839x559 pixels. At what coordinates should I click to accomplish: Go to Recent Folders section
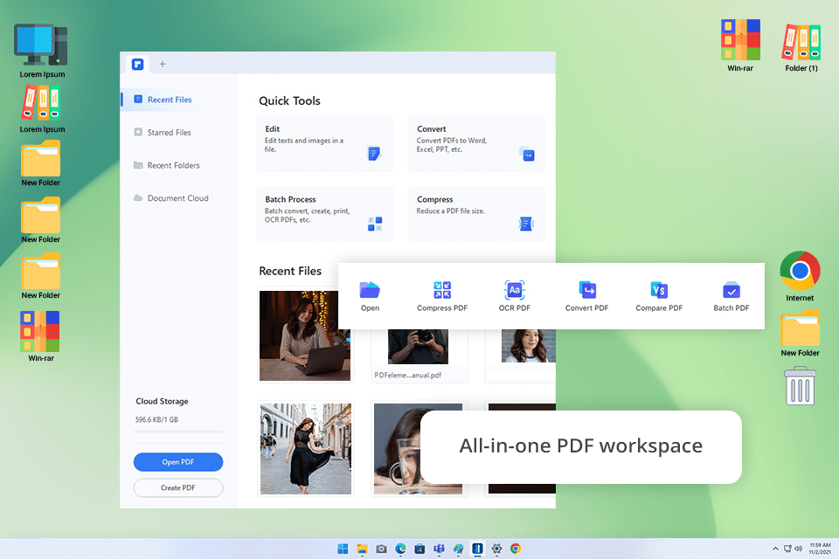pyautogui.click(x=166, y=165)
